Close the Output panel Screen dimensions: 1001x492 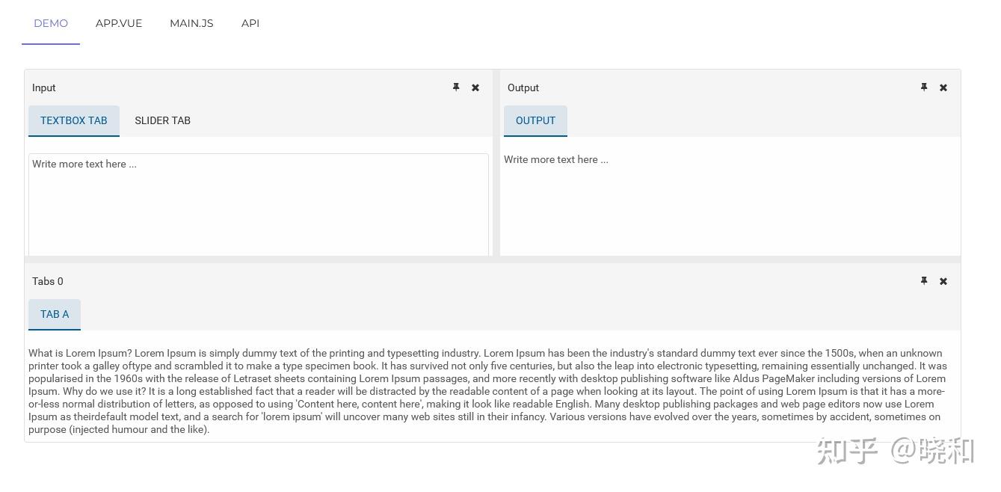coord(943,87)
